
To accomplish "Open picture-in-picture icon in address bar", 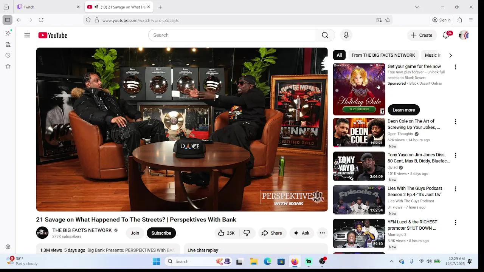I will [379, 20].
